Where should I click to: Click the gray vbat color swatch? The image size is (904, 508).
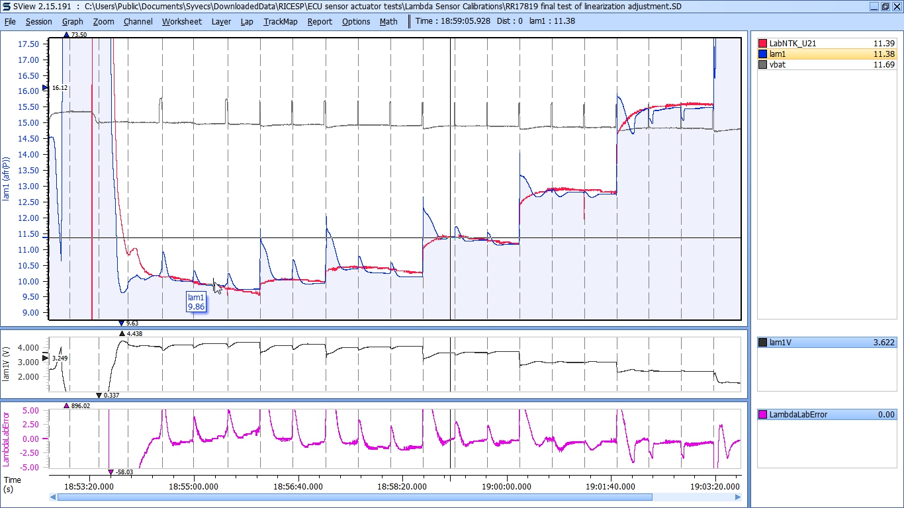point(762,65)
